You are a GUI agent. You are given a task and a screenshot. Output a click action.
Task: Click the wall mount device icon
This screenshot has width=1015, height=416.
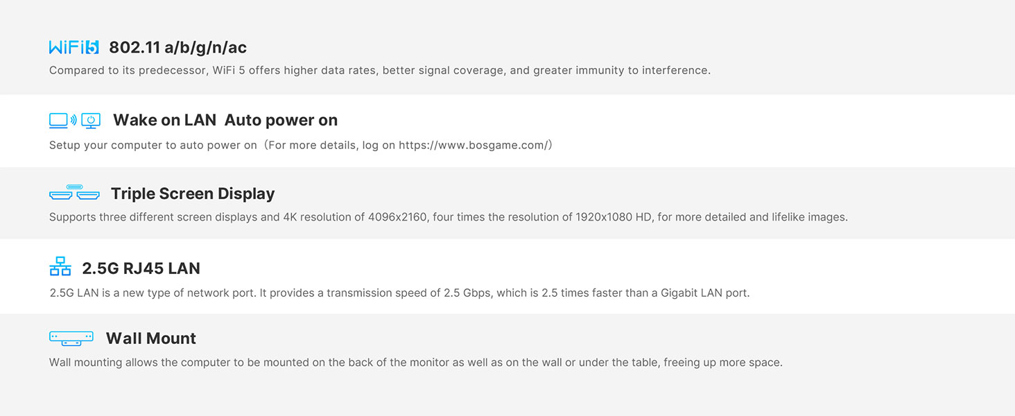71,338
